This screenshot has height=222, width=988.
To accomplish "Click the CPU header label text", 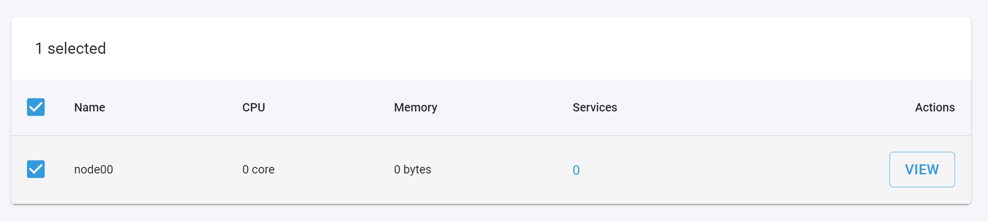I will coord(254,108).
